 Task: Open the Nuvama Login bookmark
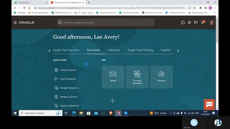click(199, 13)
